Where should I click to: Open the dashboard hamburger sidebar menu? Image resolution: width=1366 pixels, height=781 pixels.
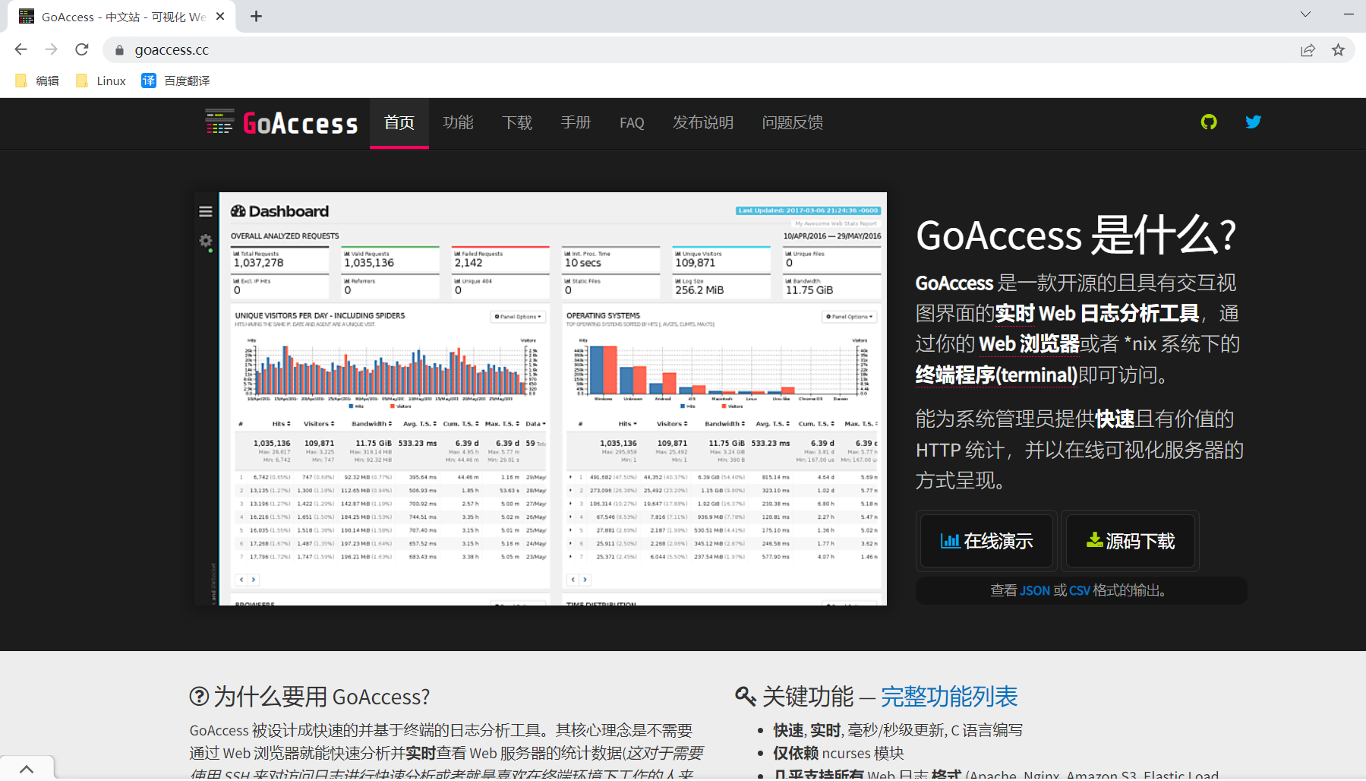click(205, 212)
